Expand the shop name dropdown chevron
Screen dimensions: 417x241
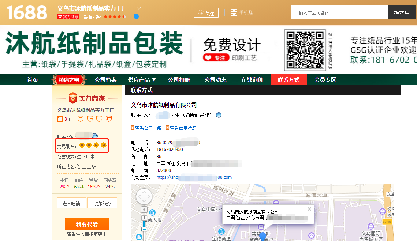point(139,8)
